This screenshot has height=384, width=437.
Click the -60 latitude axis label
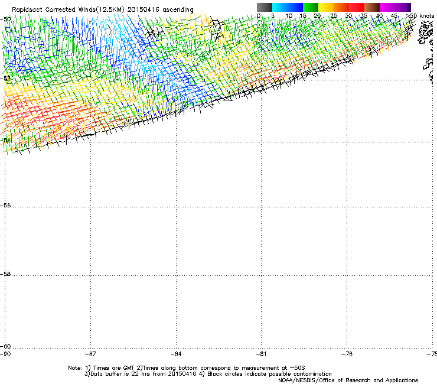(5, 346)
